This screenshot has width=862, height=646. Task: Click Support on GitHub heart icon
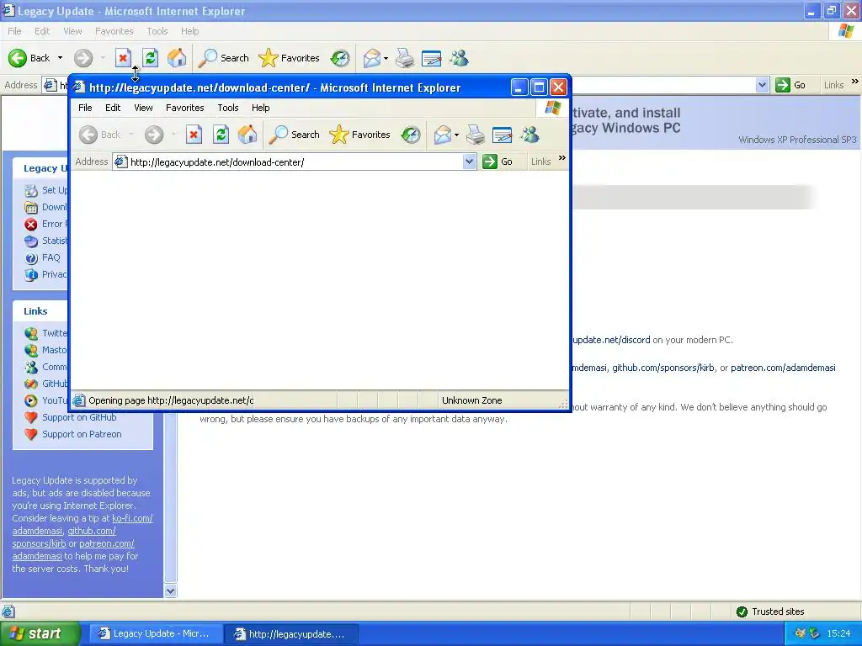tap(31, 417)
